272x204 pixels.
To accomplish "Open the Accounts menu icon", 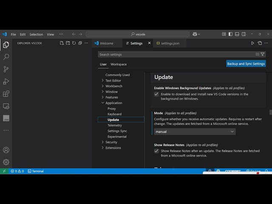I will 6,150.
